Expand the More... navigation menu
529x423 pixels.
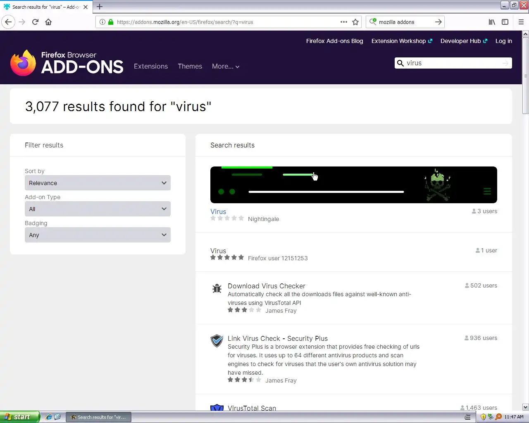click(226, 66)
